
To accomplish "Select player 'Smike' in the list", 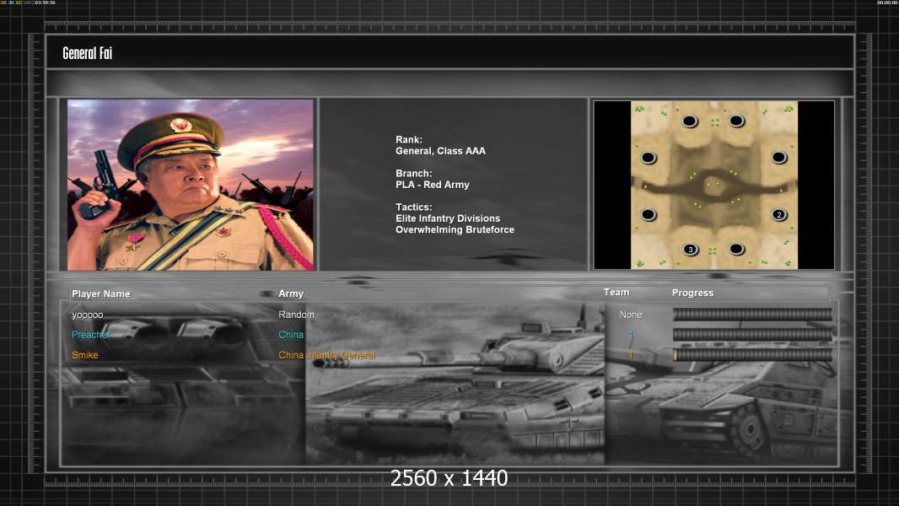I will (85, 355).
